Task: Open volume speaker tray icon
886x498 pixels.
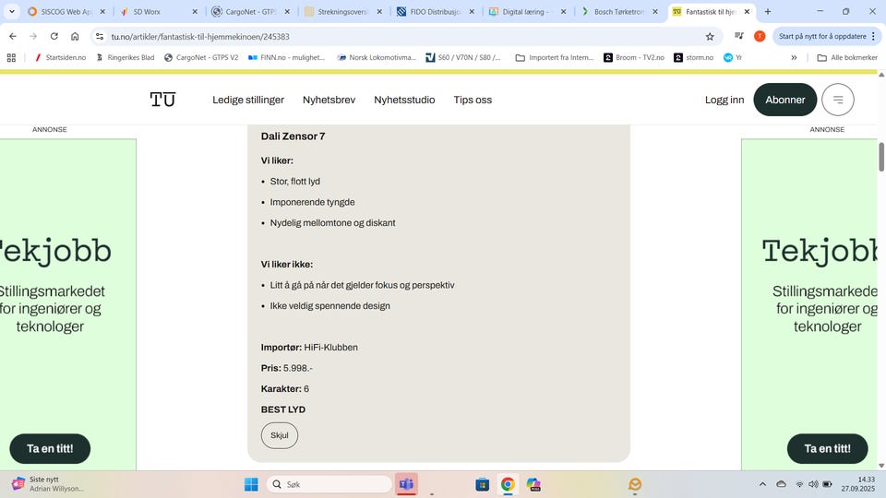Action: [x=813, y=484]
